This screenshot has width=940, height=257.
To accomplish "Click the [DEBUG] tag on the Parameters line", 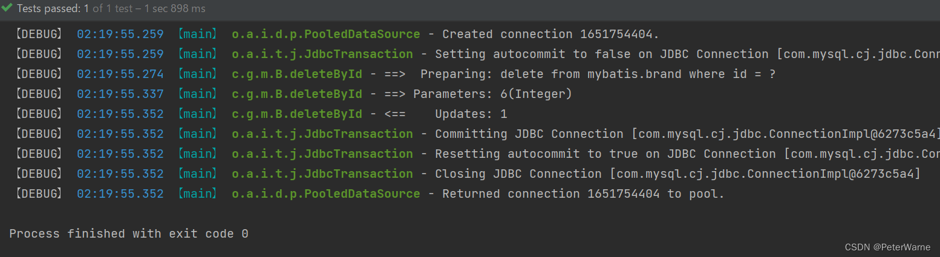I will pos(39,94).
